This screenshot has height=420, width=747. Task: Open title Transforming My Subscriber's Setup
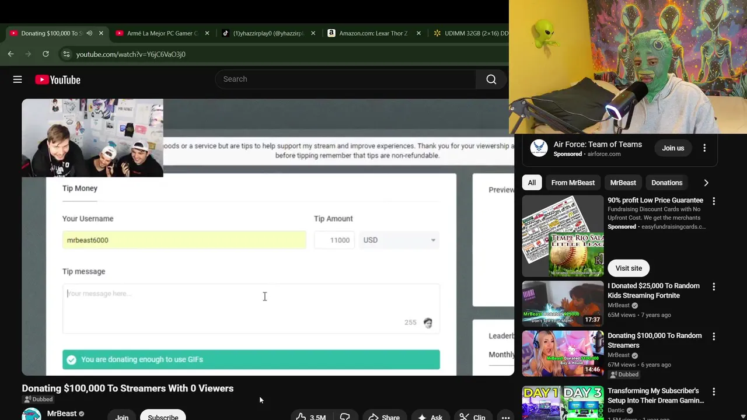pos(656,395)
